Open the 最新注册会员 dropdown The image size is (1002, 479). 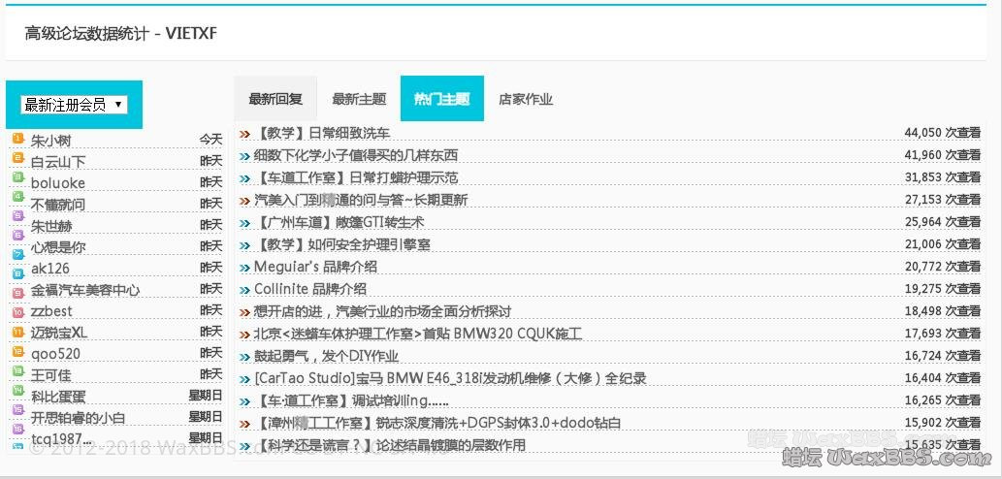click(74, 105)
